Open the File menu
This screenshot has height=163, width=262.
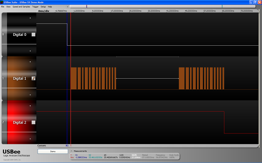coord(2,7)
